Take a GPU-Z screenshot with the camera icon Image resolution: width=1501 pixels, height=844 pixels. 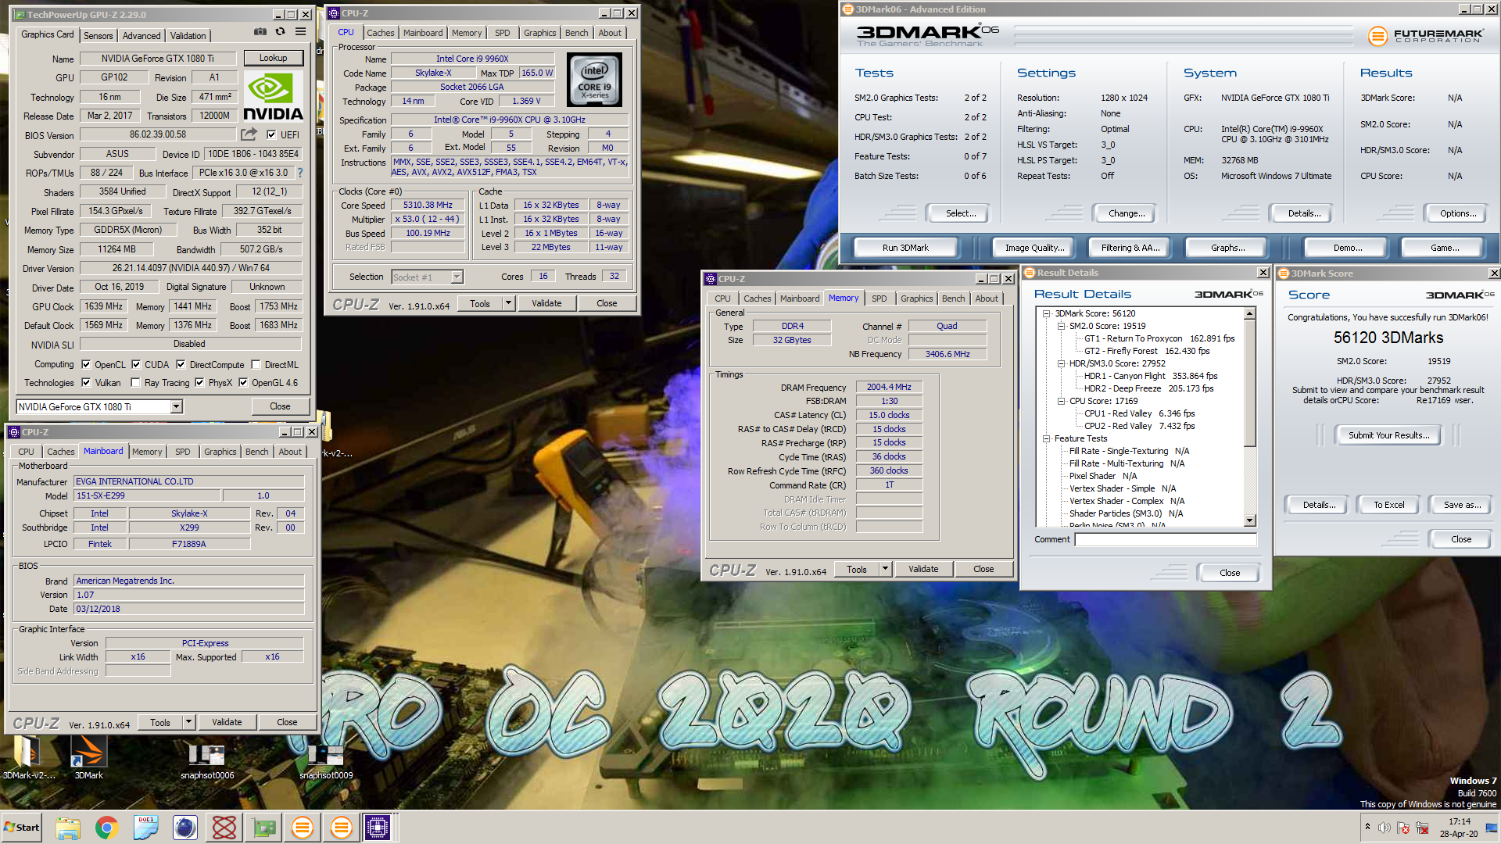(x=260, y=32)
